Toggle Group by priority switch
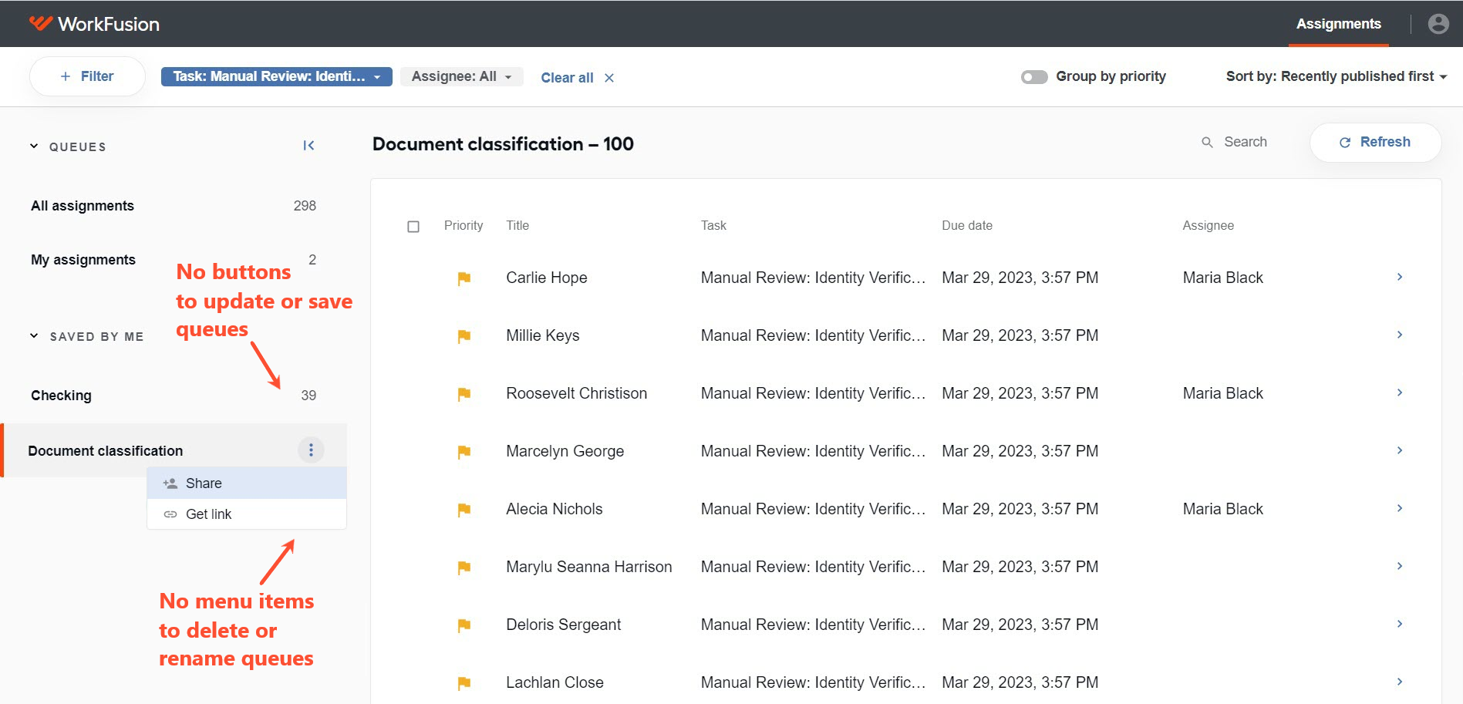 click(x=1034, y=77)
